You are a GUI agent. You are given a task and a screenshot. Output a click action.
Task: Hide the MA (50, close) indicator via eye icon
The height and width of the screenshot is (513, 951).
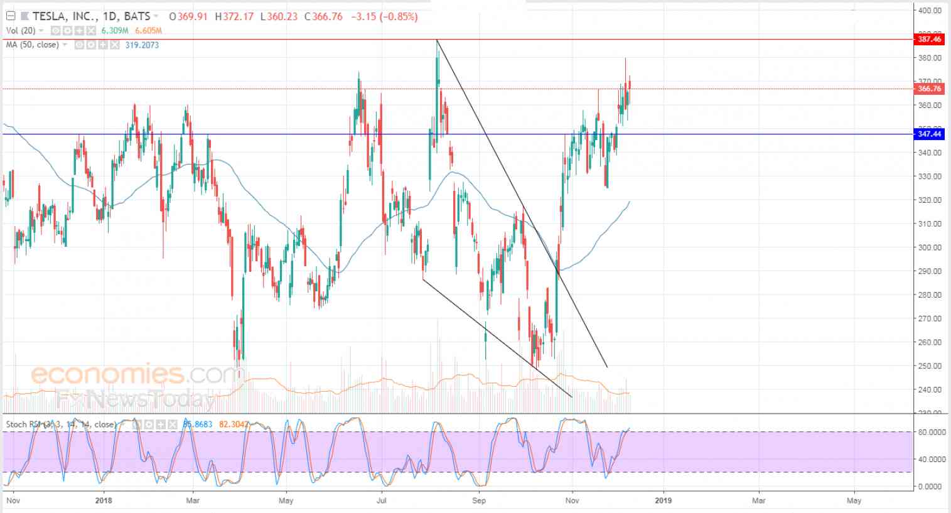79,45
